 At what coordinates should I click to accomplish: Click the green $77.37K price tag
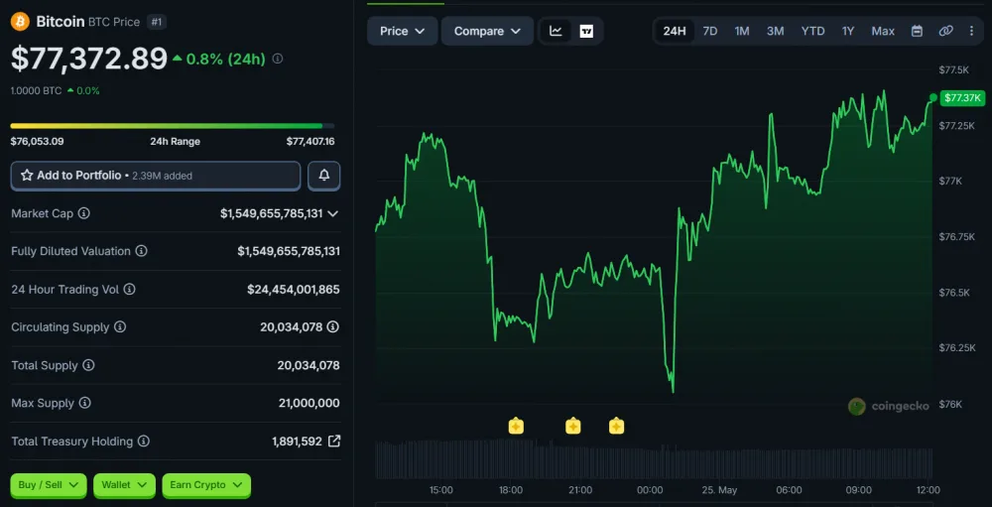(x=962, y=97)
